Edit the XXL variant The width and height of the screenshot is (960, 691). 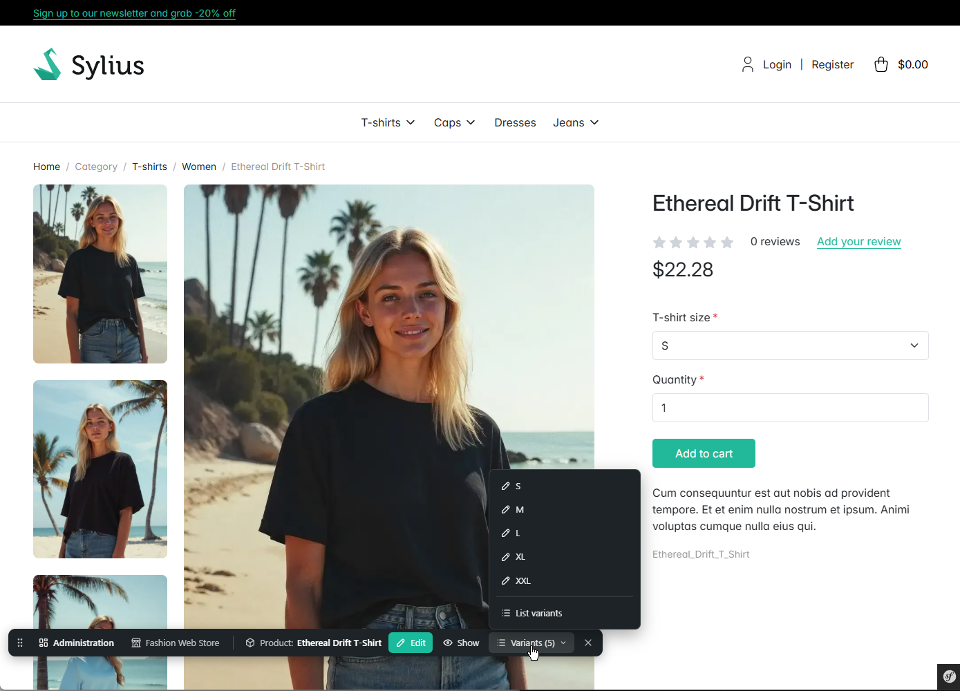point(565,581)
